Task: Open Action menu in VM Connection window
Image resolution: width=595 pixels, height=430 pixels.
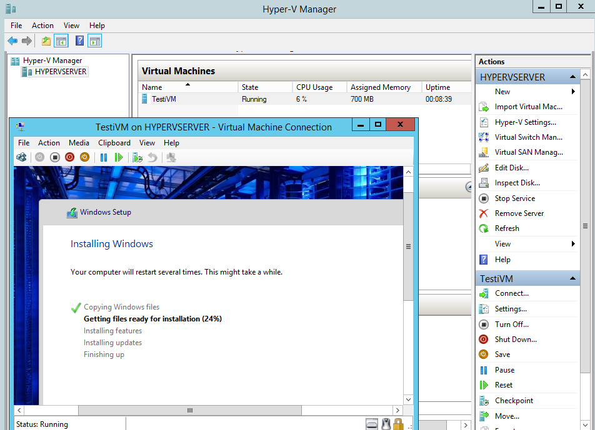Action: 49,143
